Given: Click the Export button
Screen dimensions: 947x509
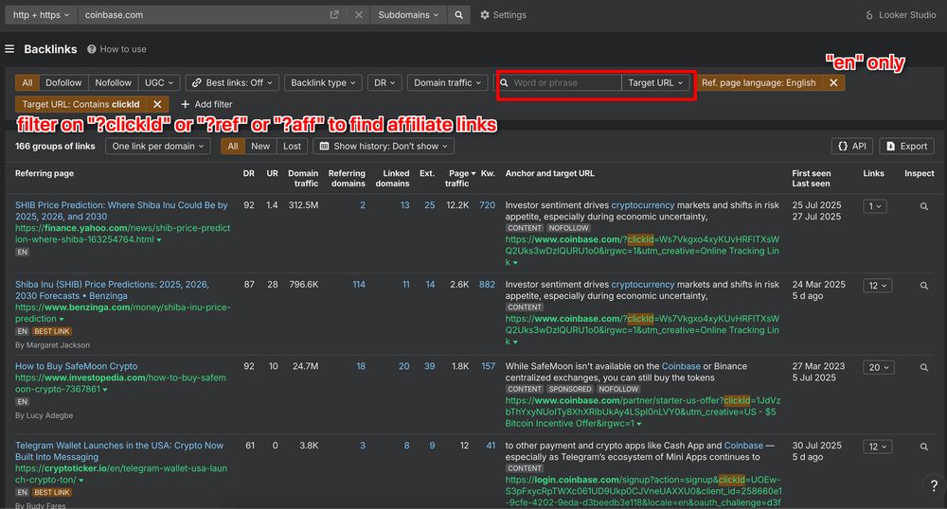Looking at the screenshot, I should click(906, 147).
